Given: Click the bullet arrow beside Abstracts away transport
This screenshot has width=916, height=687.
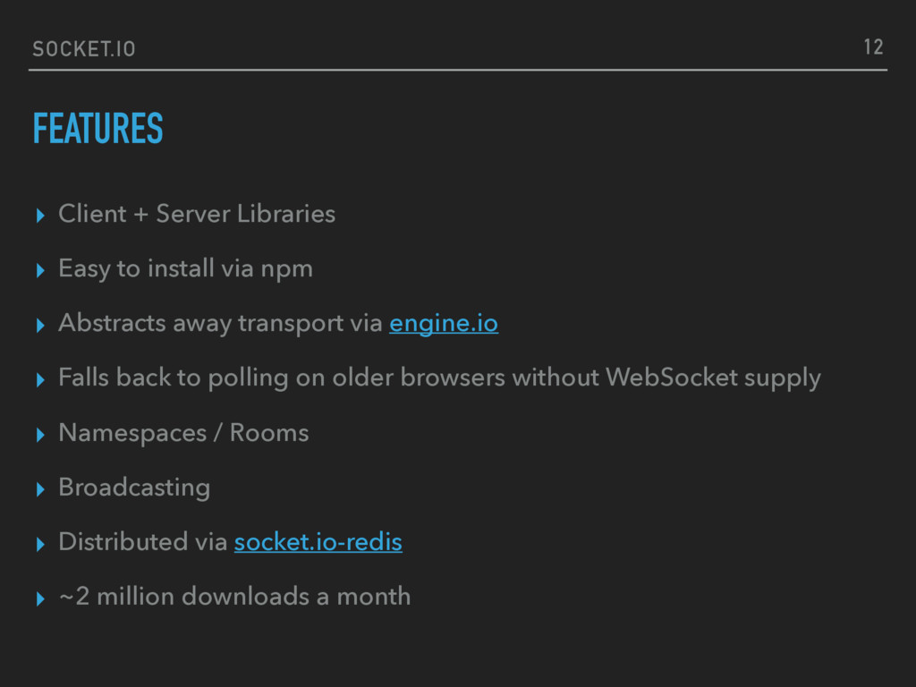Looking at the screenshot, I should [38, 325].
